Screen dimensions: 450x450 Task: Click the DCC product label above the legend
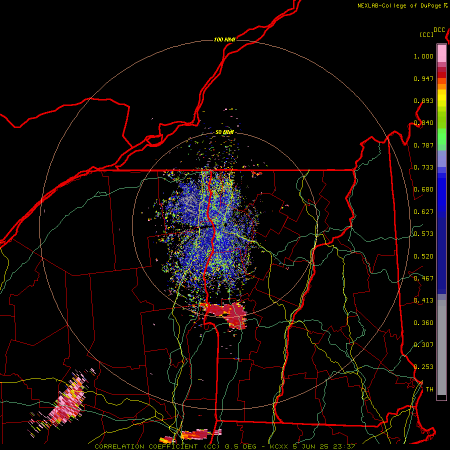(x=439, y=30)
